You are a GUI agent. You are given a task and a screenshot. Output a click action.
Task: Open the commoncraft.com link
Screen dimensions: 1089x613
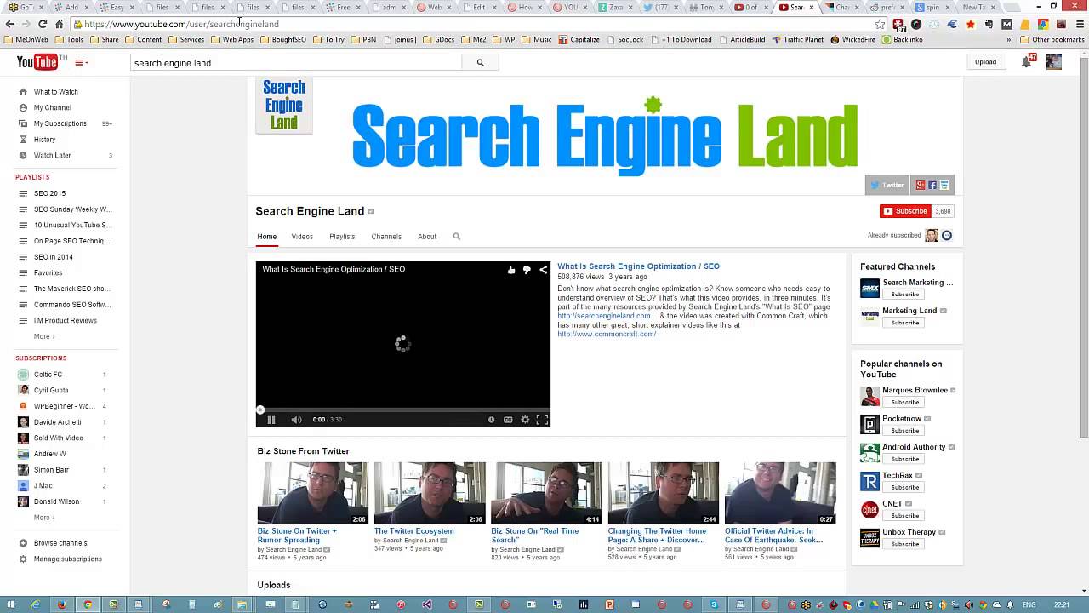pos(607,334)
